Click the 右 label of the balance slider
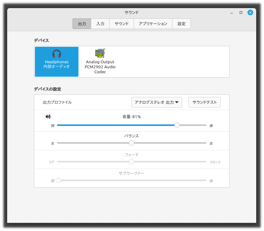264x231 pixels. [x=211, y=143]
